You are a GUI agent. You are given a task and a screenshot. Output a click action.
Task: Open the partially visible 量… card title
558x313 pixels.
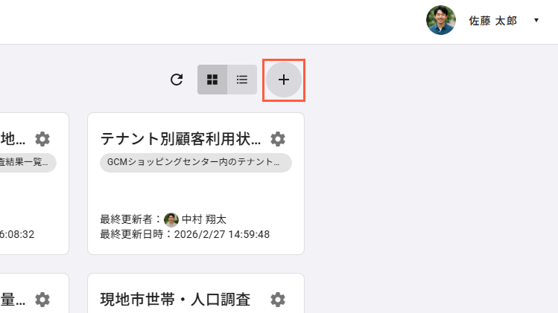coord(13,300)
